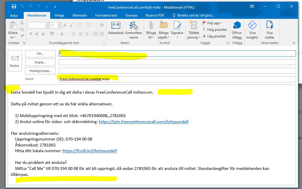The height and width of the screenshot is (189, 302).
Task: Open the quick access toolbar customize arrow
Action: 55,7
